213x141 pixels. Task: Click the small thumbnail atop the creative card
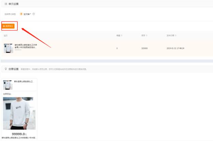pyautogui.click(x=8, y=85)
